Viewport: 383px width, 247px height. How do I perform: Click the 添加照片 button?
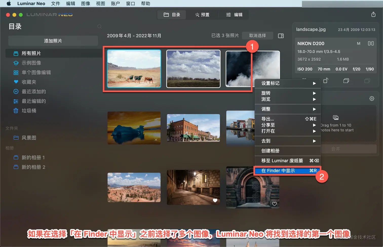[53, 41]
